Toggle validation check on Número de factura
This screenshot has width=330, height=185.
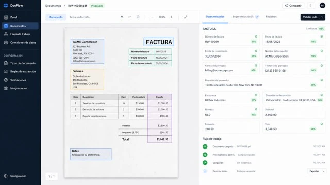[256, 36]
